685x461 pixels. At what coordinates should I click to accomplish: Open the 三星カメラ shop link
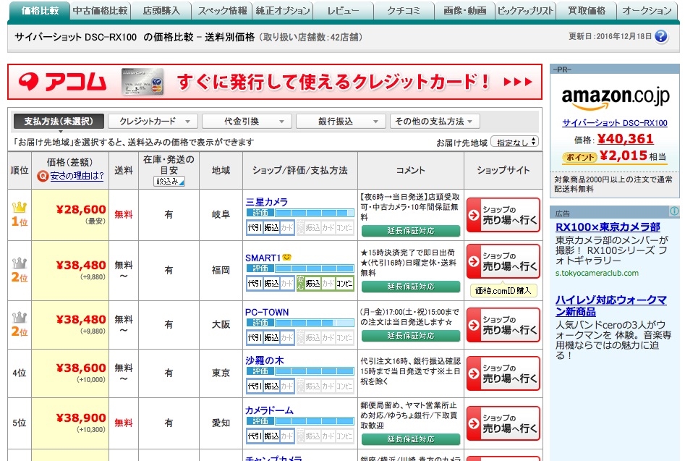coord(266,202)
